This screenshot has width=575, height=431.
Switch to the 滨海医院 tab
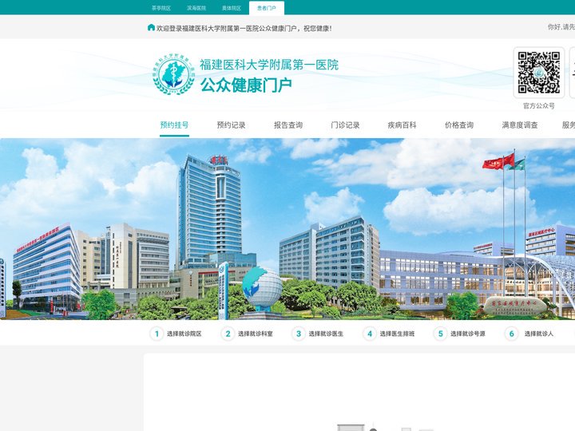pyautogui.click(x=196, y=8)
